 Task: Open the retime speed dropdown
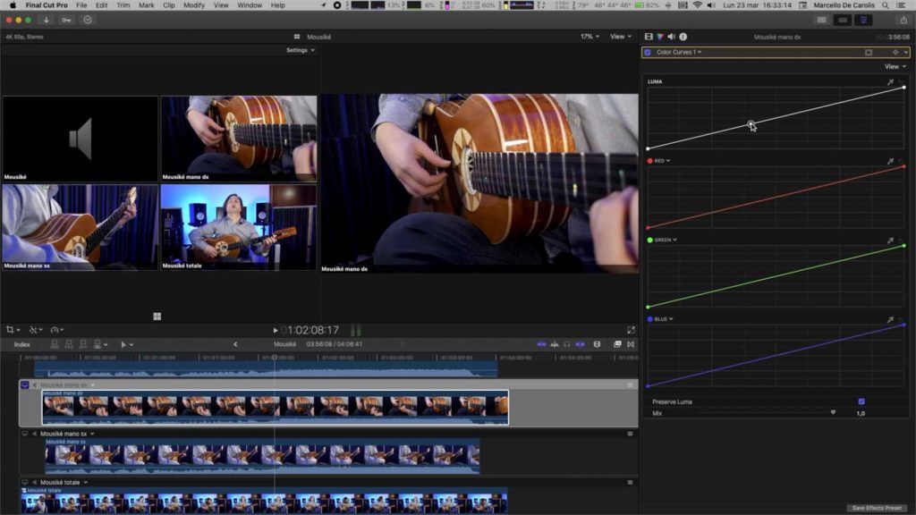pos(57,330)
